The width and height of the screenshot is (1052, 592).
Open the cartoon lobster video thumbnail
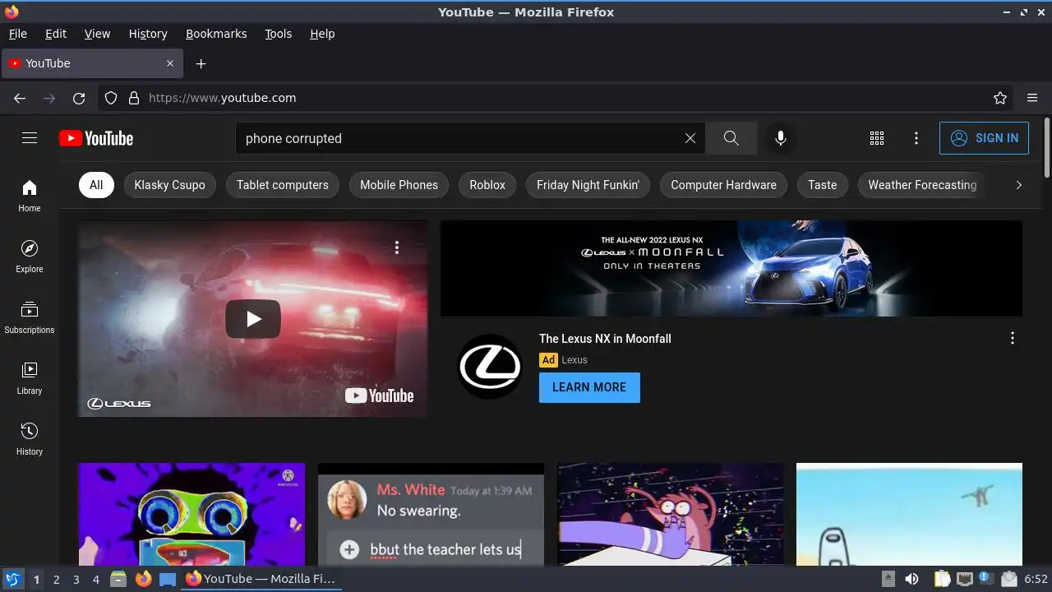coord(671,514)
